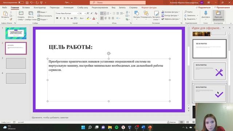Screen dimensions: 233x131
Task: Switch to the Переходы (Transitions) tab
Action: pyautogui.click(x=55, y=7)
